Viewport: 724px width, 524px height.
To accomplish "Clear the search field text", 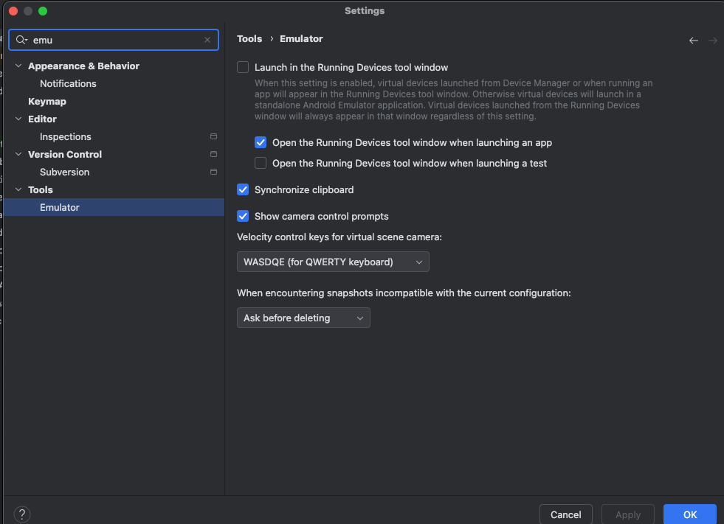I will [x=207, y=40].
